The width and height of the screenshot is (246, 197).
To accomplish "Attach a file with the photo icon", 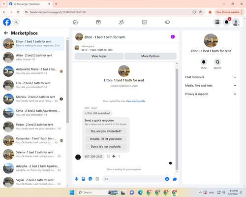I will (x=83, y=179).
